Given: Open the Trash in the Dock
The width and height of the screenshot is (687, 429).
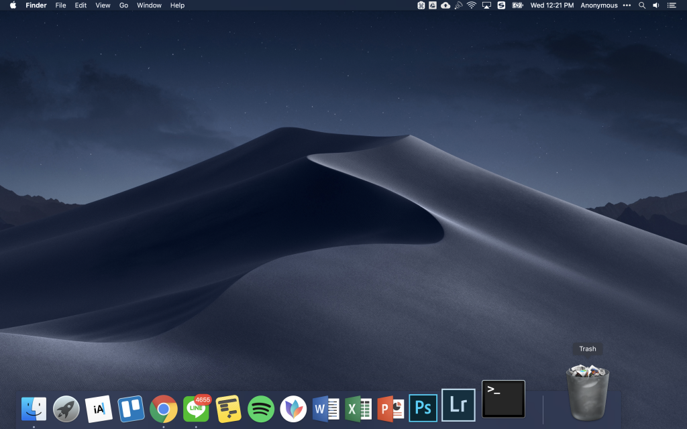Looking at the screenshot, I should (x=588, y=392).
